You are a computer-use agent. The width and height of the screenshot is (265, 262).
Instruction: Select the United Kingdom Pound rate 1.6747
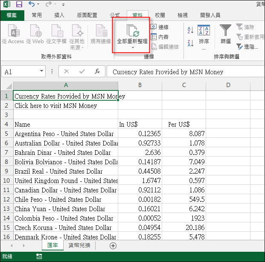pyautogui.click(x=140, y=181)
